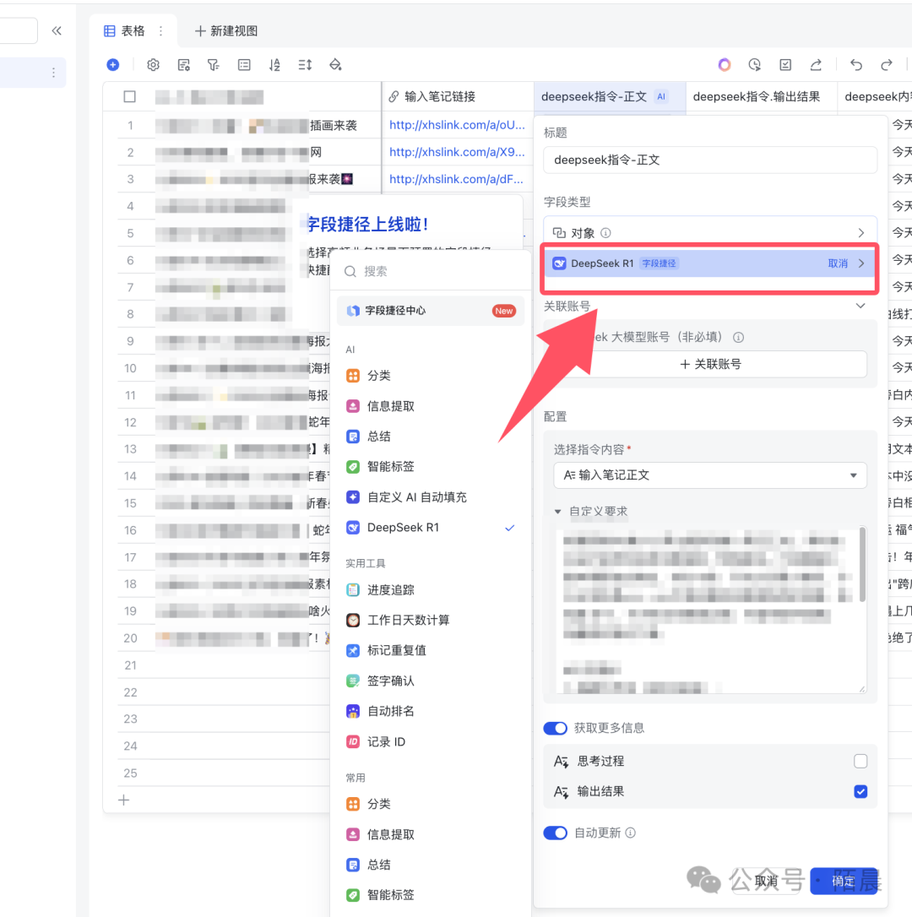Screen dimensions: 912x917
Task: Open the history clock icon
Action: (x=755, y=65)
